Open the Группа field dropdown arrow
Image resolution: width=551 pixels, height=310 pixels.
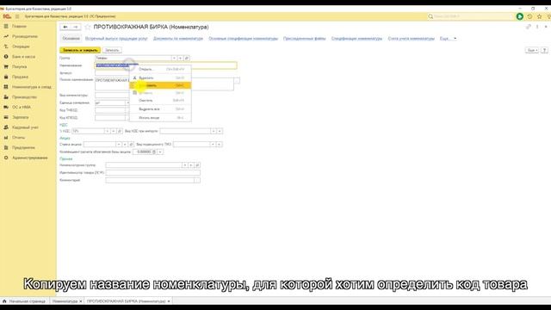point(174,58)
